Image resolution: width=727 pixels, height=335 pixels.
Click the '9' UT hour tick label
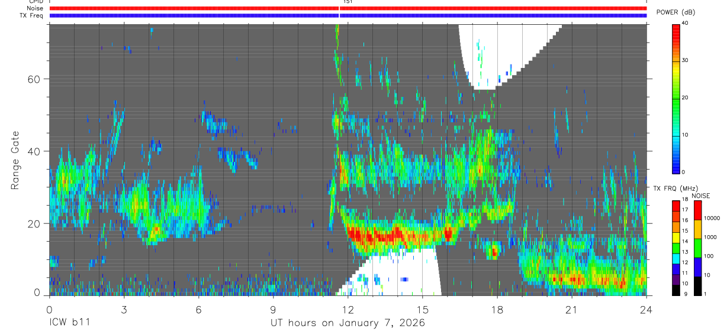(x=274, y=309)
